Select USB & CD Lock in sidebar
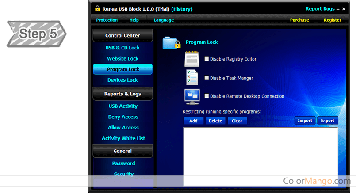This screenshot has width=356, height=193. 122,48
